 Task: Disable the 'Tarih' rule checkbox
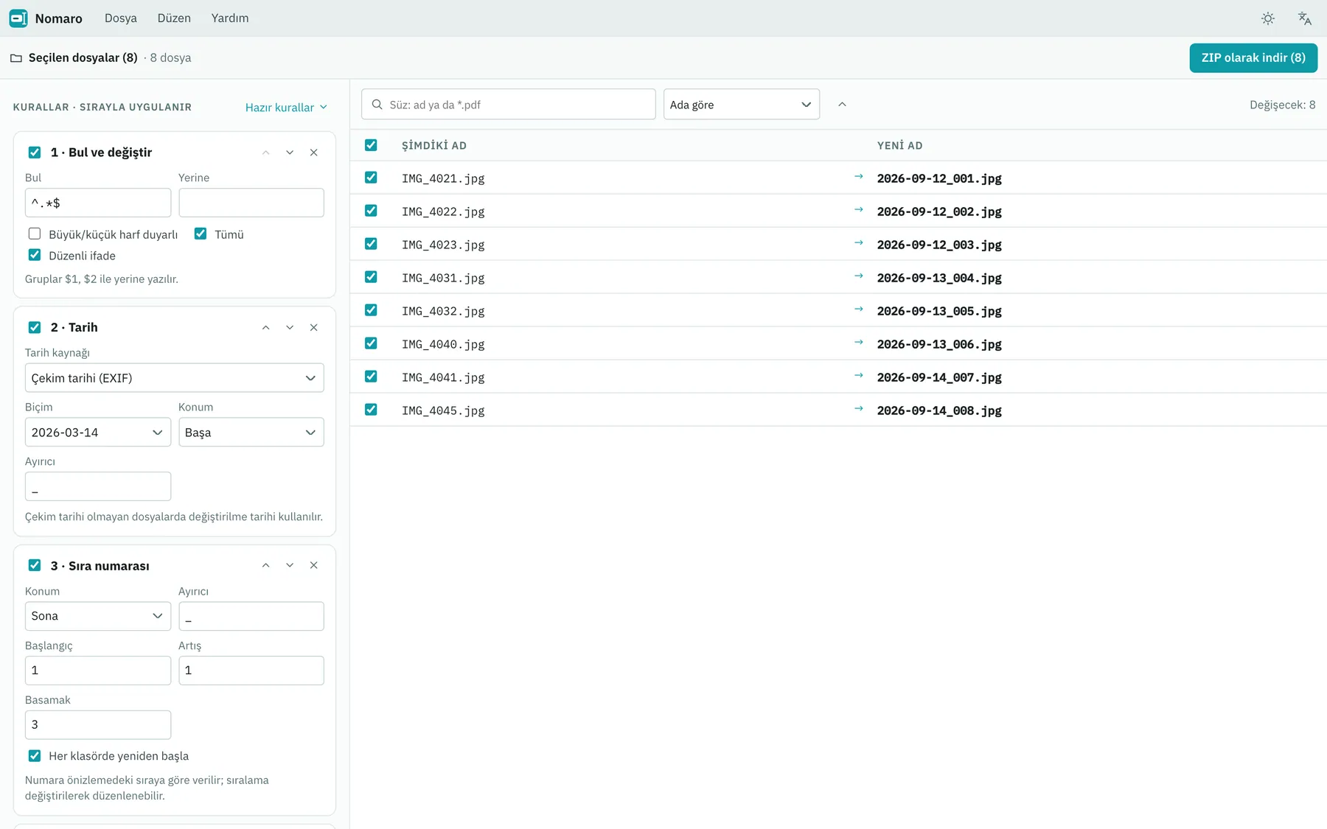click(35, 327)
